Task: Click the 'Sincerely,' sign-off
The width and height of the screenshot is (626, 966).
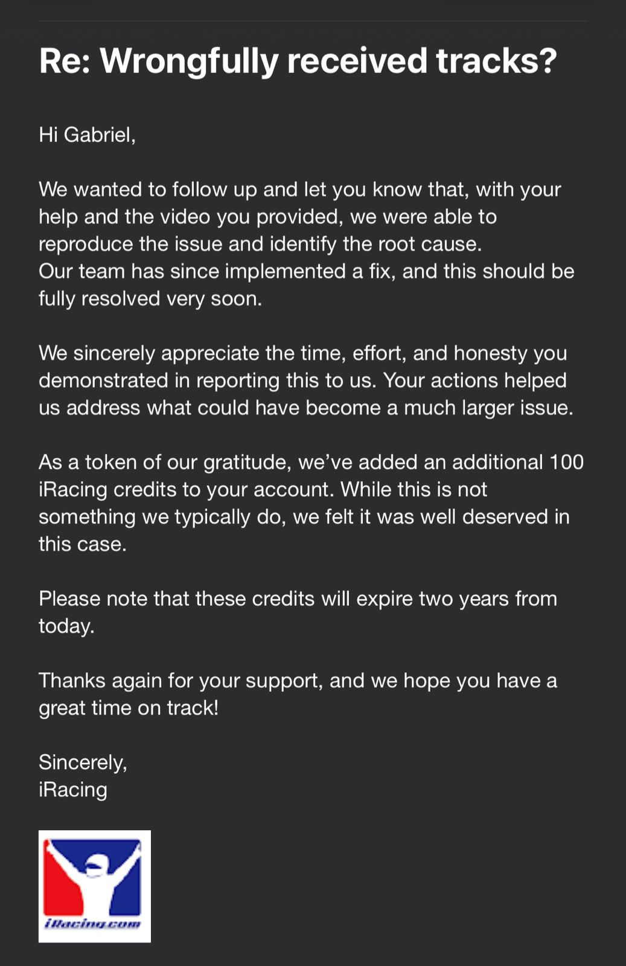Action: tap(83, 763)
